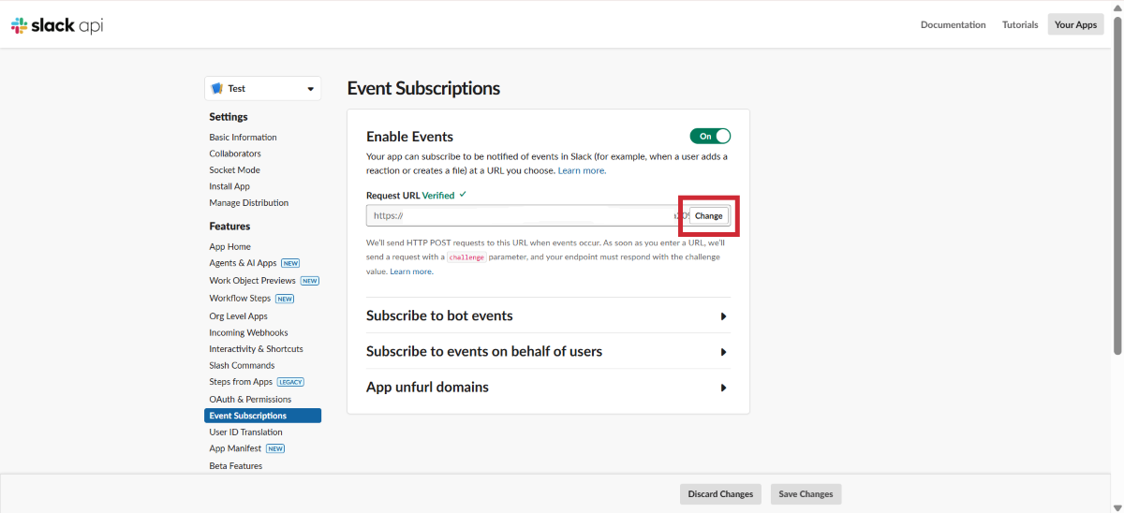
Task: Click the Test app icon in selector
Action: pos(217,88)
